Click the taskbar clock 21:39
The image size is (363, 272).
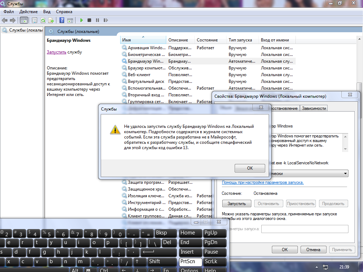point(344,267)
